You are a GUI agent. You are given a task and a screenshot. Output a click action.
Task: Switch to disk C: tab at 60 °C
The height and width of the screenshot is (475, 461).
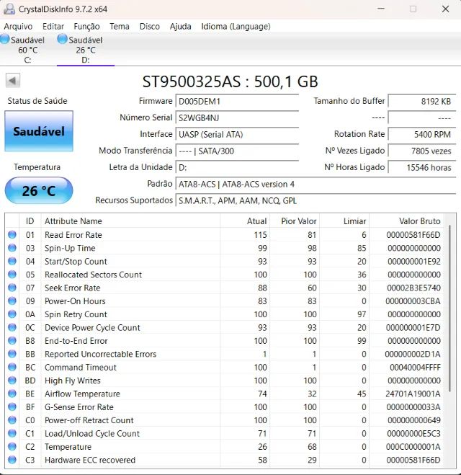pyautogui.click(x=28, y=50)
